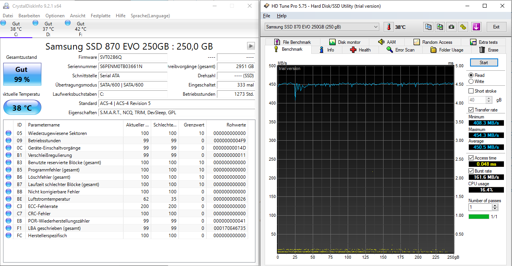The width and height of the screenshot is (512, 266).
Task: Toggle the Access time checkbox
Action: pyautogui.click(x=471, y=158)
